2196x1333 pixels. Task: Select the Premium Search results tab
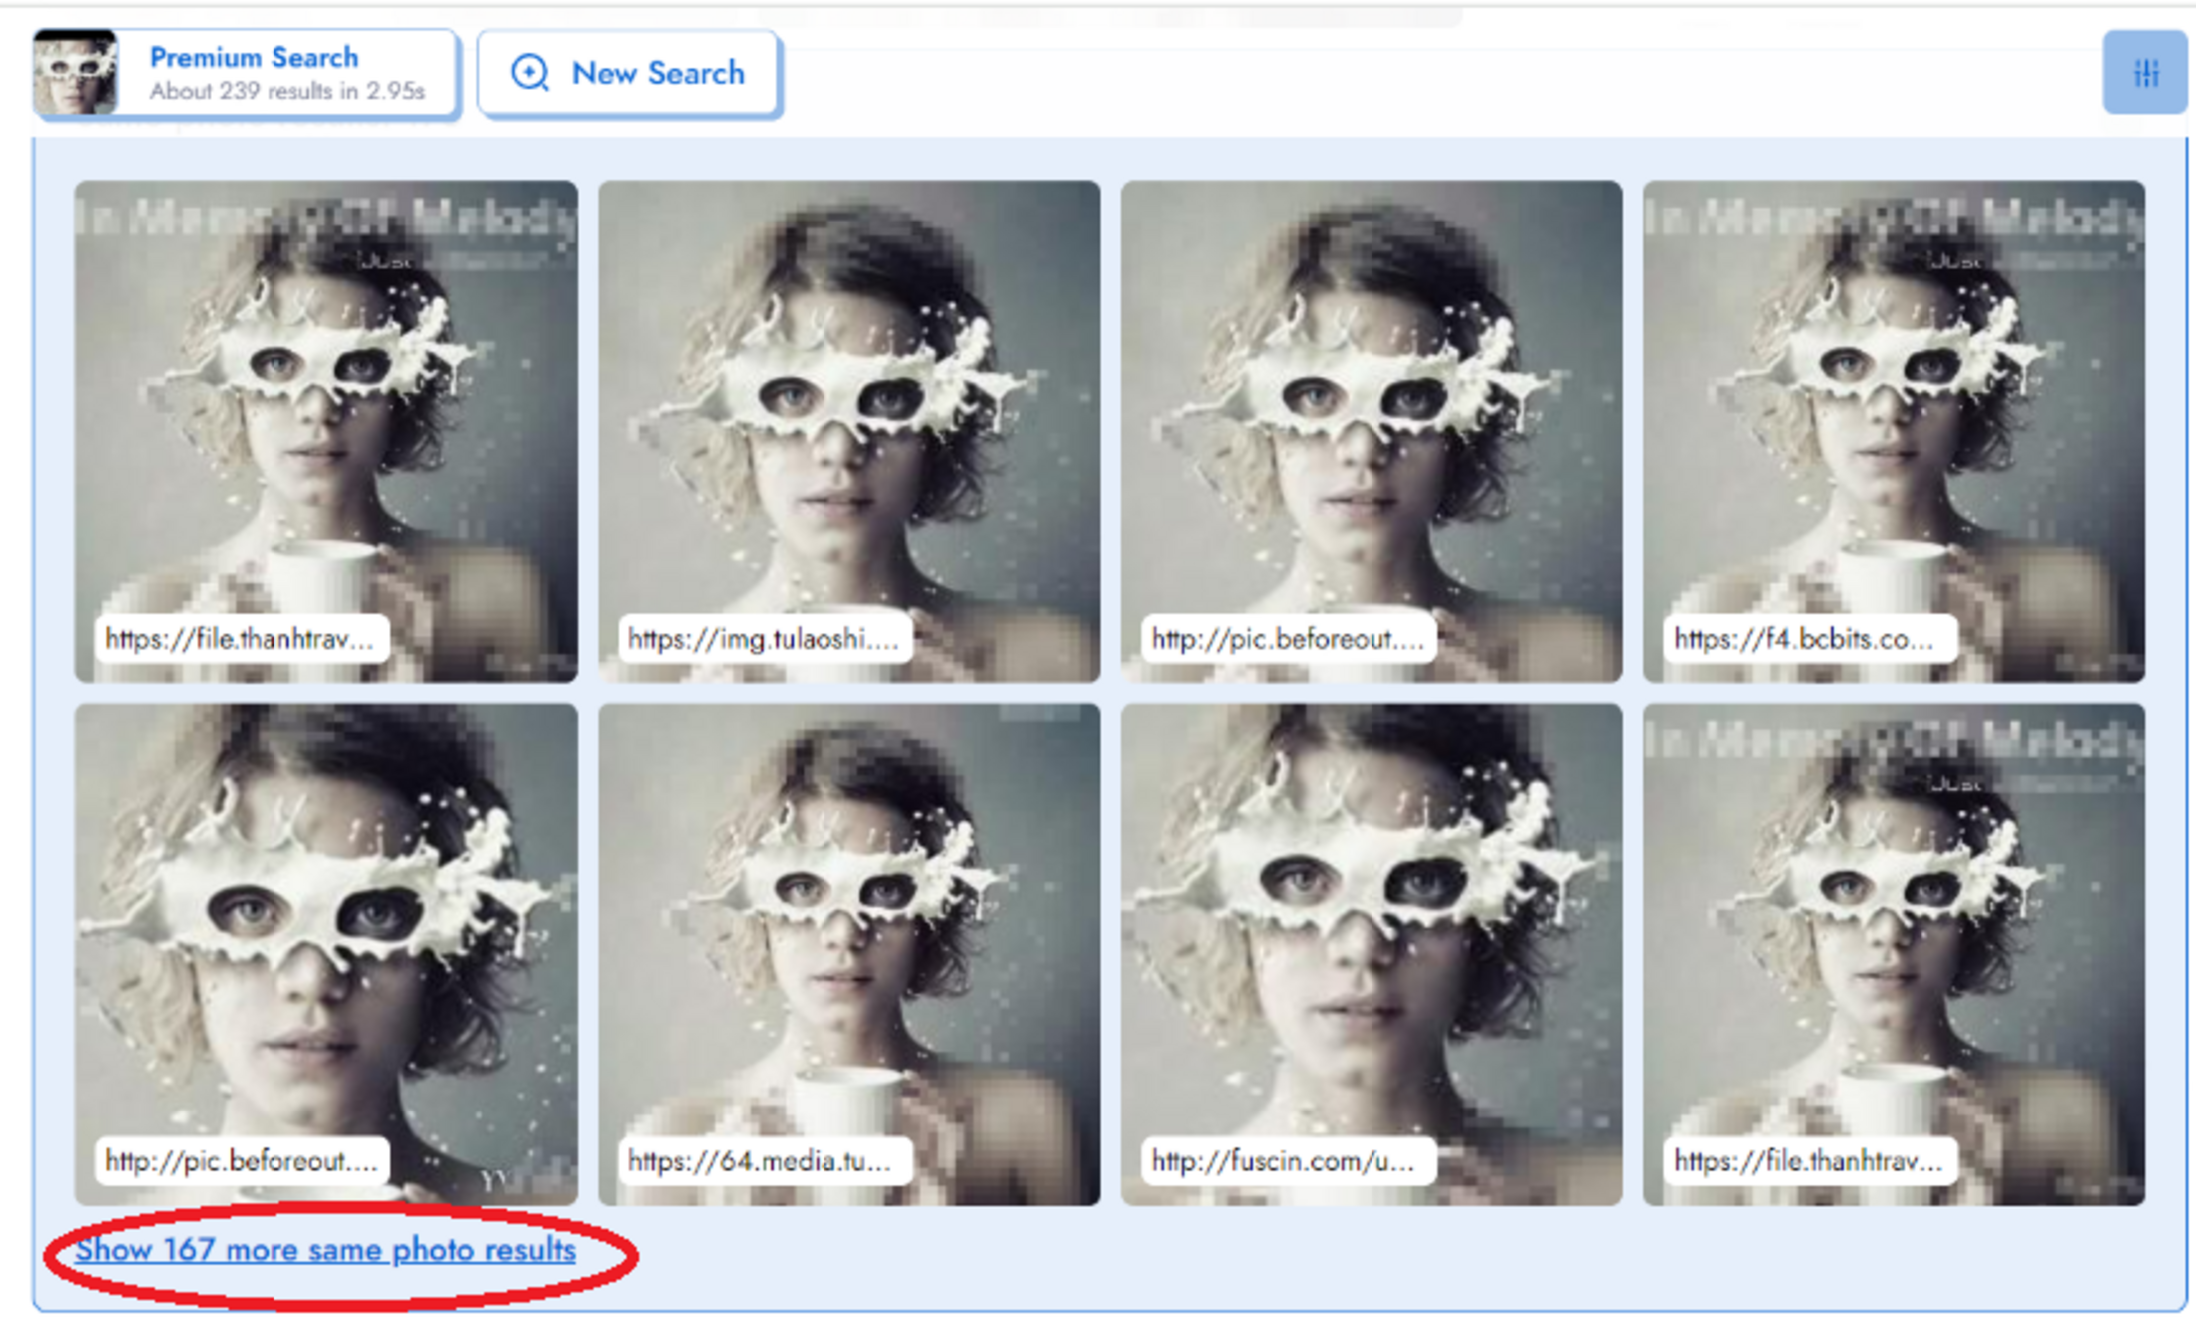point(255,57)
